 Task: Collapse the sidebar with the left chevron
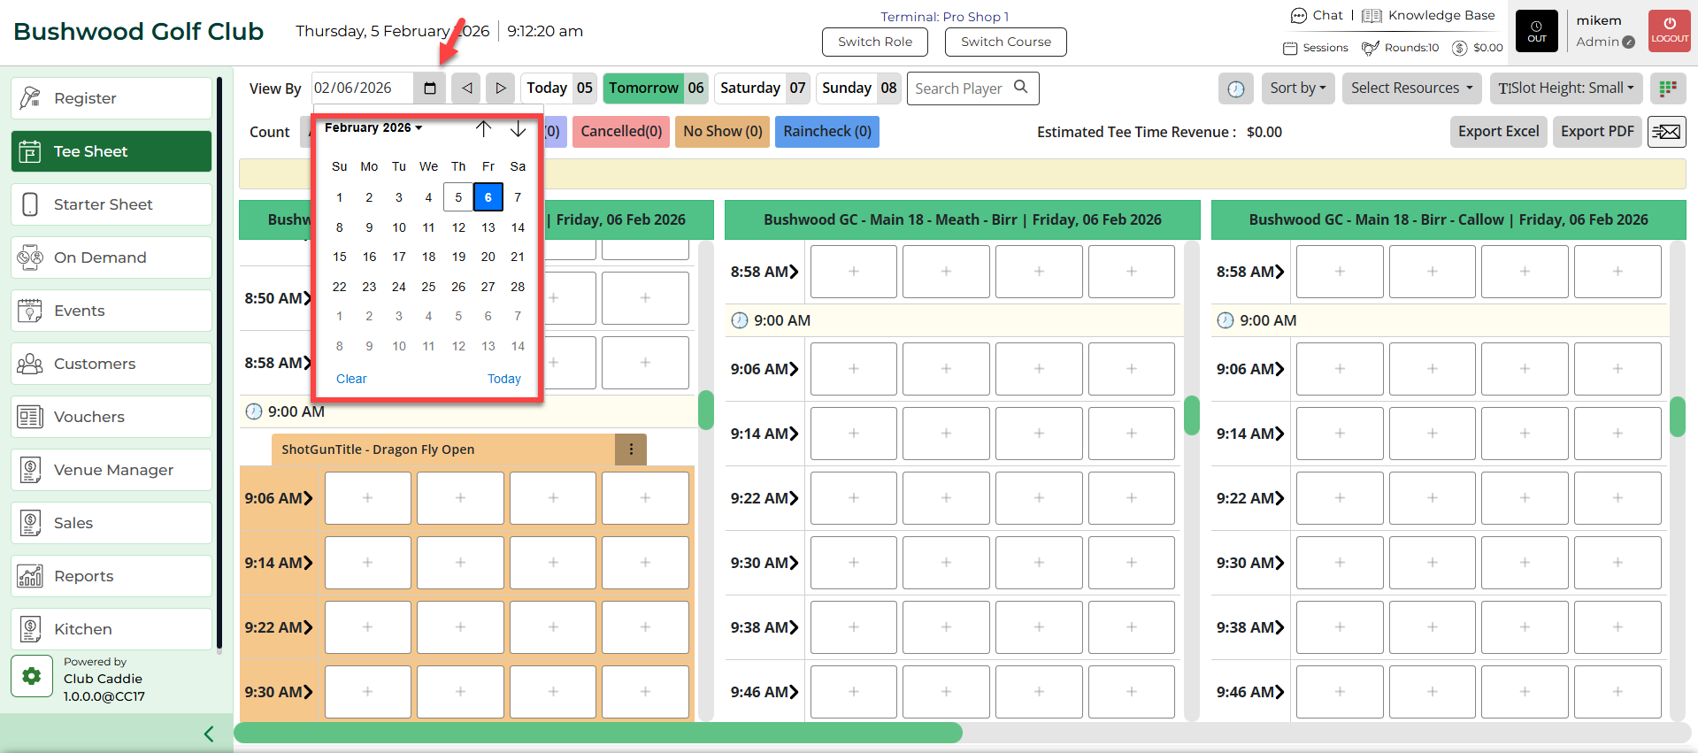[x=209, y=734]
